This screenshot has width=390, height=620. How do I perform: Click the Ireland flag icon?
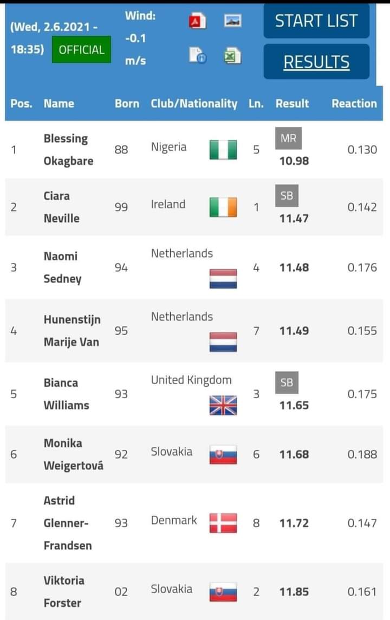click(x=223, y=207)
